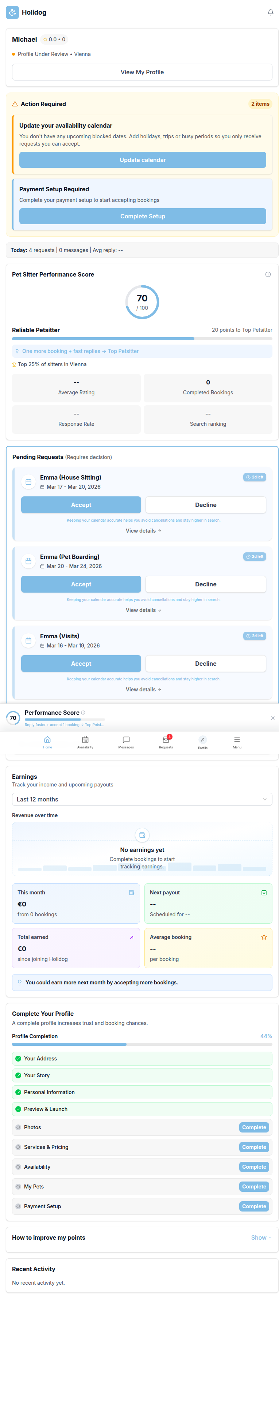The image size is (279, 1401).
Task: Open the Last 12 months dropdown
Action: click(x=142, y=799)
